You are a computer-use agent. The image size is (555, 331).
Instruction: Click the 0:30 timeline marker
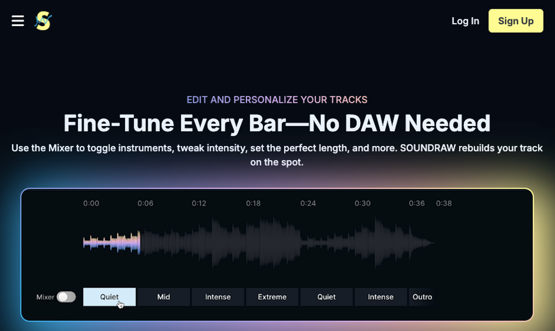362,203
